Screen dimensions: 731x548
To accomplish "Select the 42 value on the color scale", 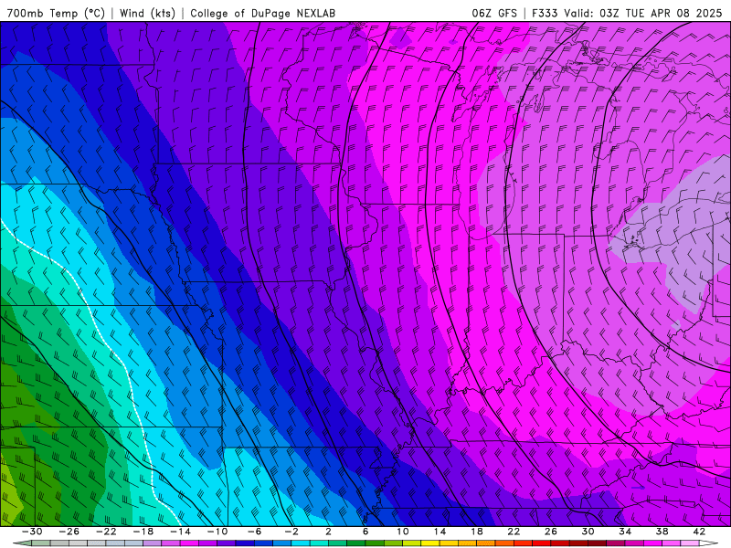I will (699, 532).
